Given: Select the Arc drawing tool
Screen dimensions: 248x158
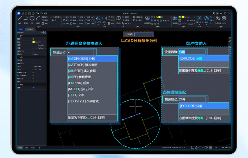Looking at the screenshot, I should (39, 18).
